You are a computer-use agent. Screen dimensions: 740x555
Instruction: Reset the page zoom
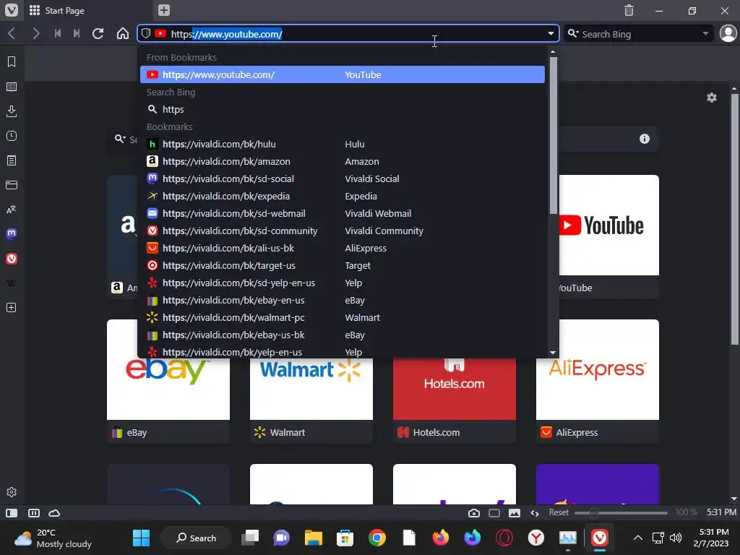pos(559,512)
